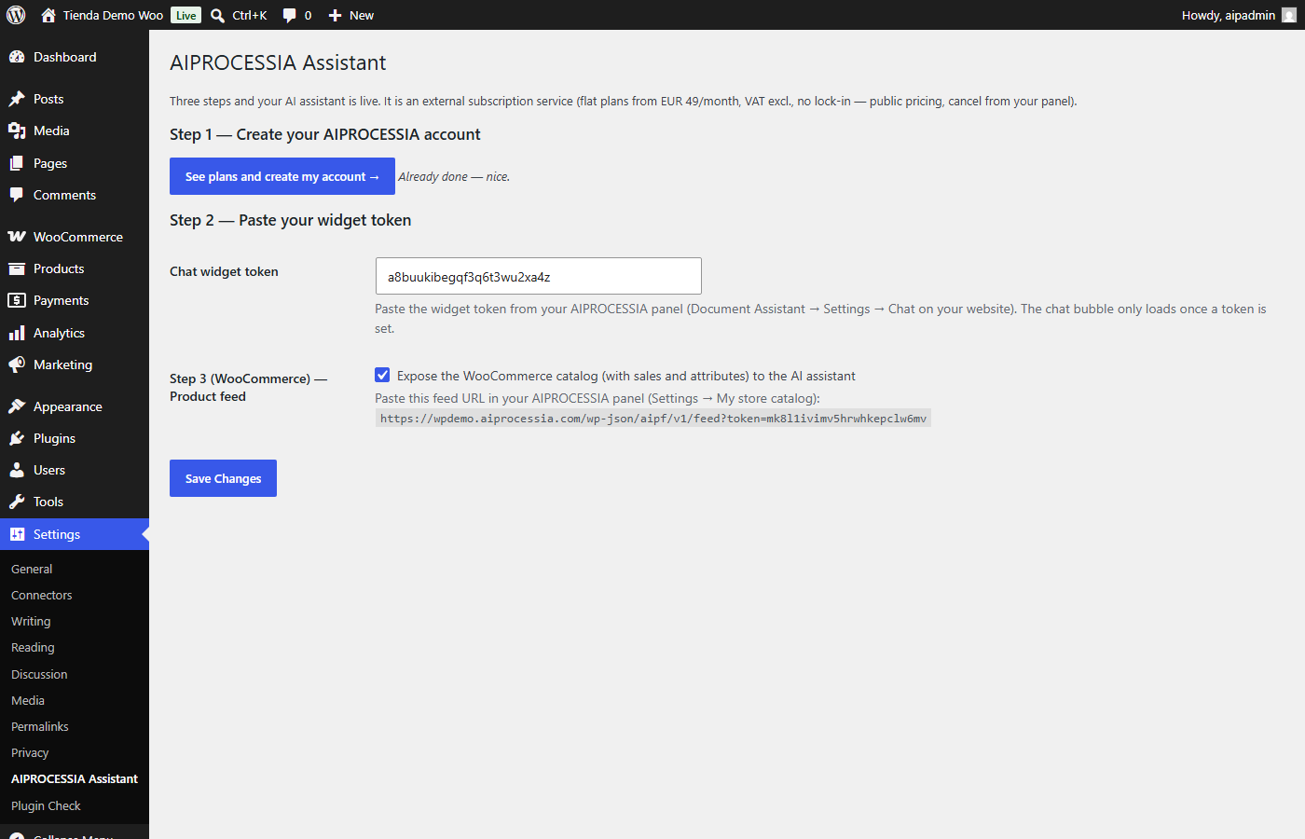1305x839 pixels.
Task: Click the Save Changes button
Action: click(x=223, y=478)
